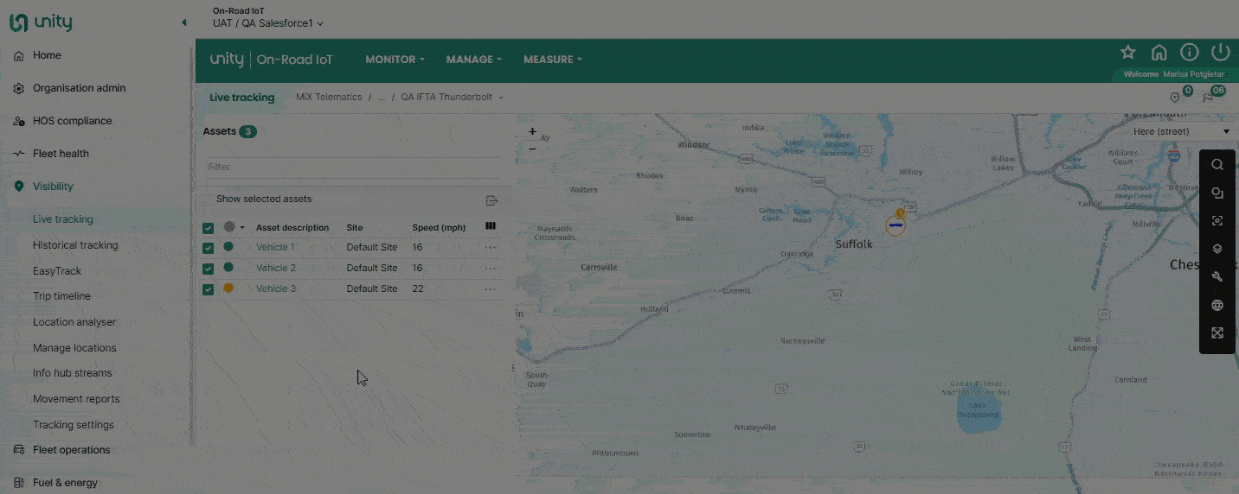
Task: Open Trip timeline page
Action: tap(61, 296)
